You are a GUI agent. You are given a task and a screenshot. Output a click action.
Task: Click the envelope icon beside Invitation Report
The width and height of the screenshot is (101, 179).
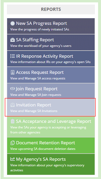[12, 105]
